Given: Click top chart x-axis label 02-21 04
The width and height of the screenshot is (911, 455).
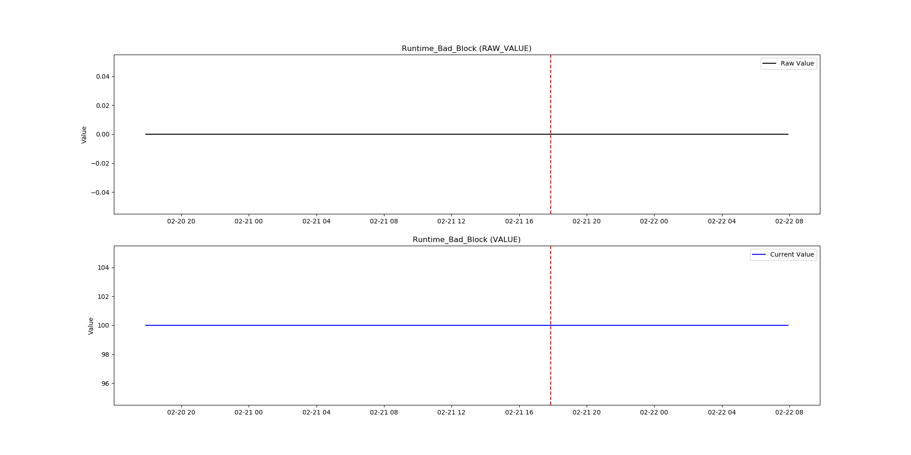Looking at the screenshot, I should pos(317,222).
